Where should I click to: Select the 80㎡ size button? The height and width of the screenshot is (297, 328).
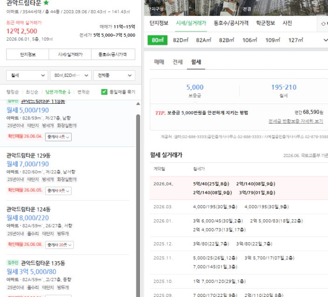[x=158, y=40]
